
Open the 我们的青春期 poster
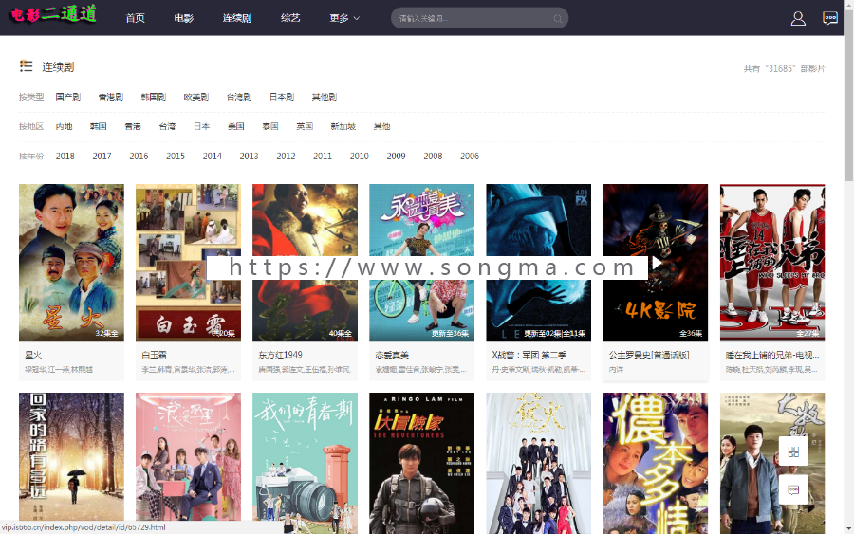point(305,463)
